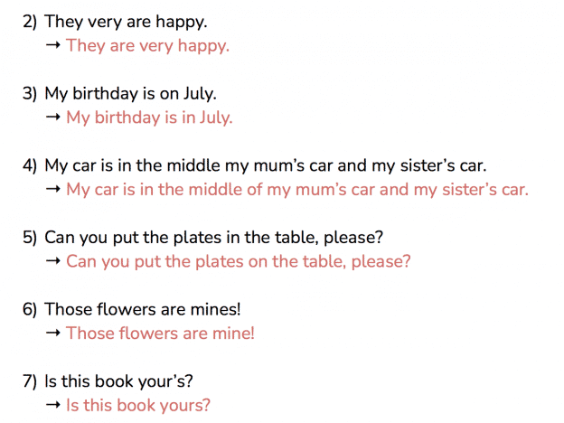This screenshot has width=564, height=423.
Task: Click the sentence "Those flowers are mines!"
Action: 143,310
